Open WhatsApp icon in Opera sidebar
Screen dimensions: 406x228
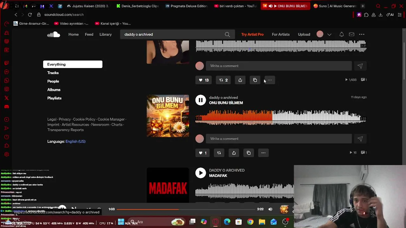pyautogui.click(x=6, y=80)
